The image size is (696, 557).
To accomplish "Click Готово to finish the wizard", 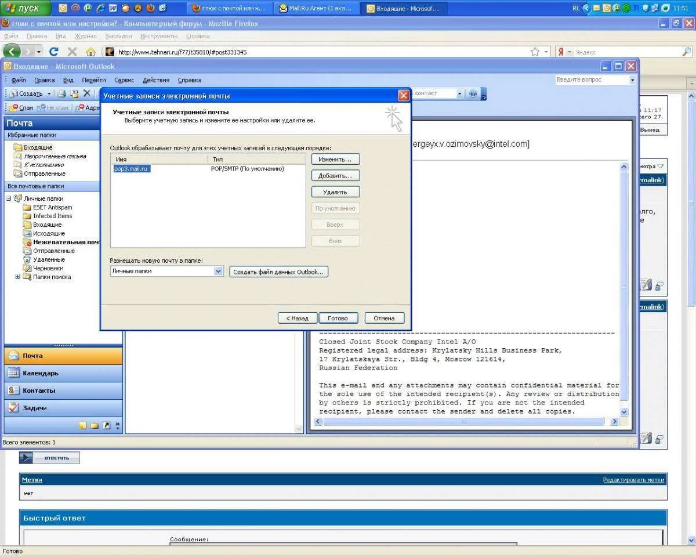I will coord(338,318).
